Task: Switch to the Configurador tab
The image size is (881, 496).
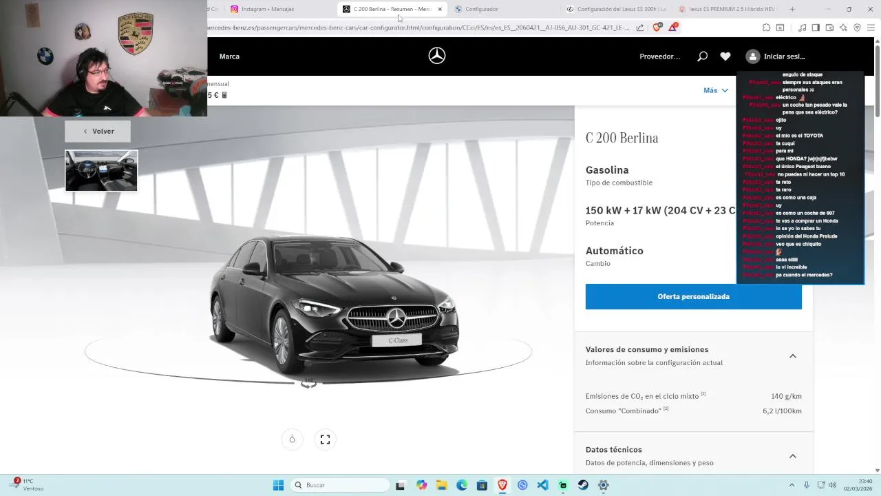Action: (506, 9)
